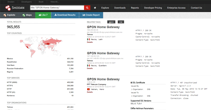Open the GPON Home Gateway result for Querétaro
Screen dimensions: 211x110
click(x=103, y=53)
